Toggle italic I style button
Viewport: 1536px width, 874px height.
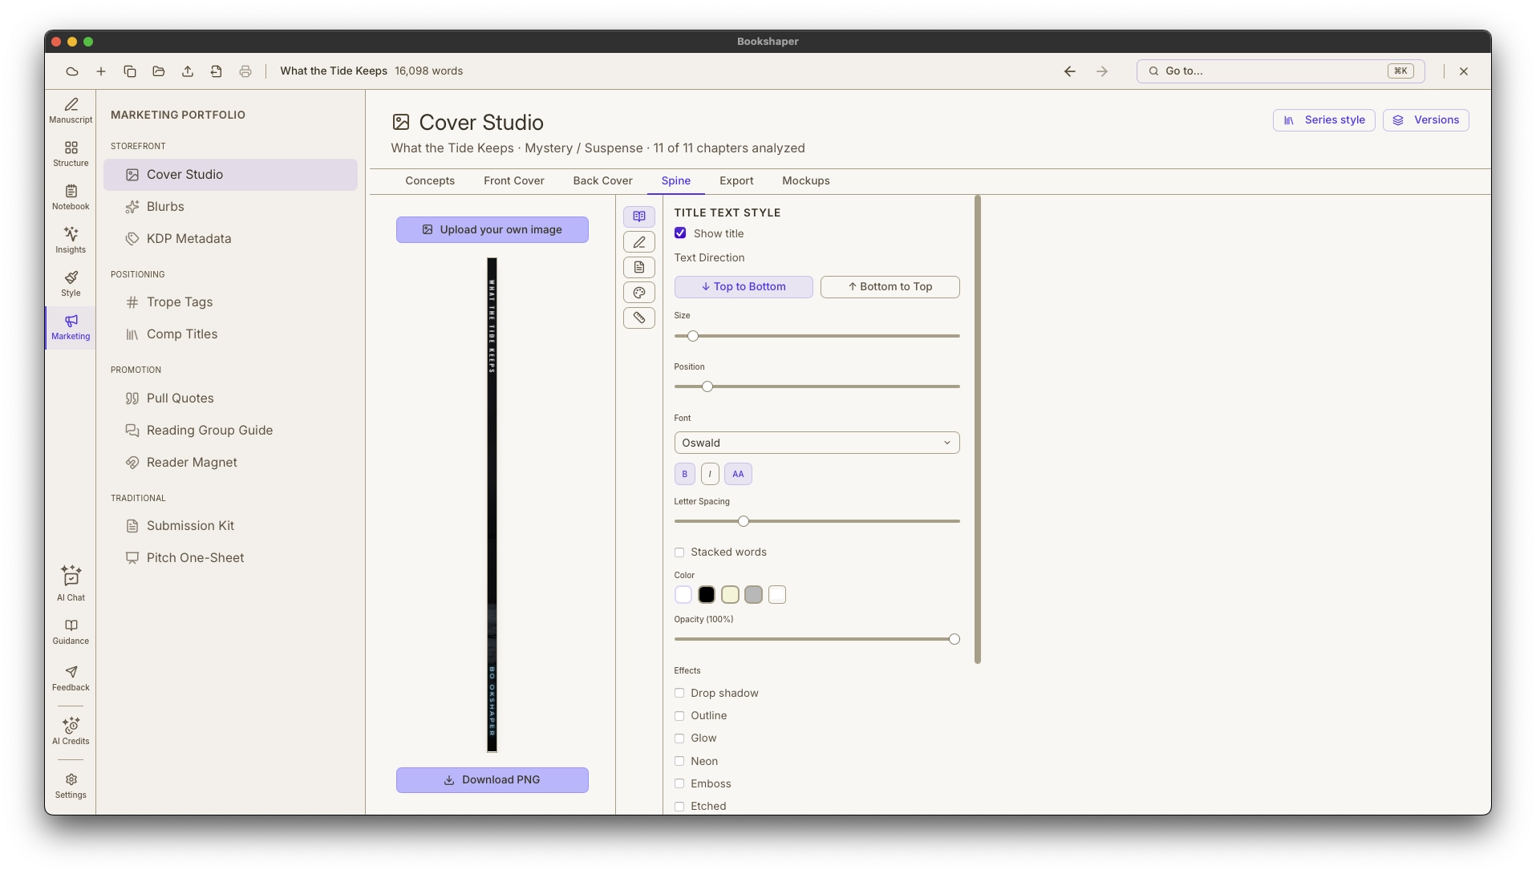click(710, 474)
